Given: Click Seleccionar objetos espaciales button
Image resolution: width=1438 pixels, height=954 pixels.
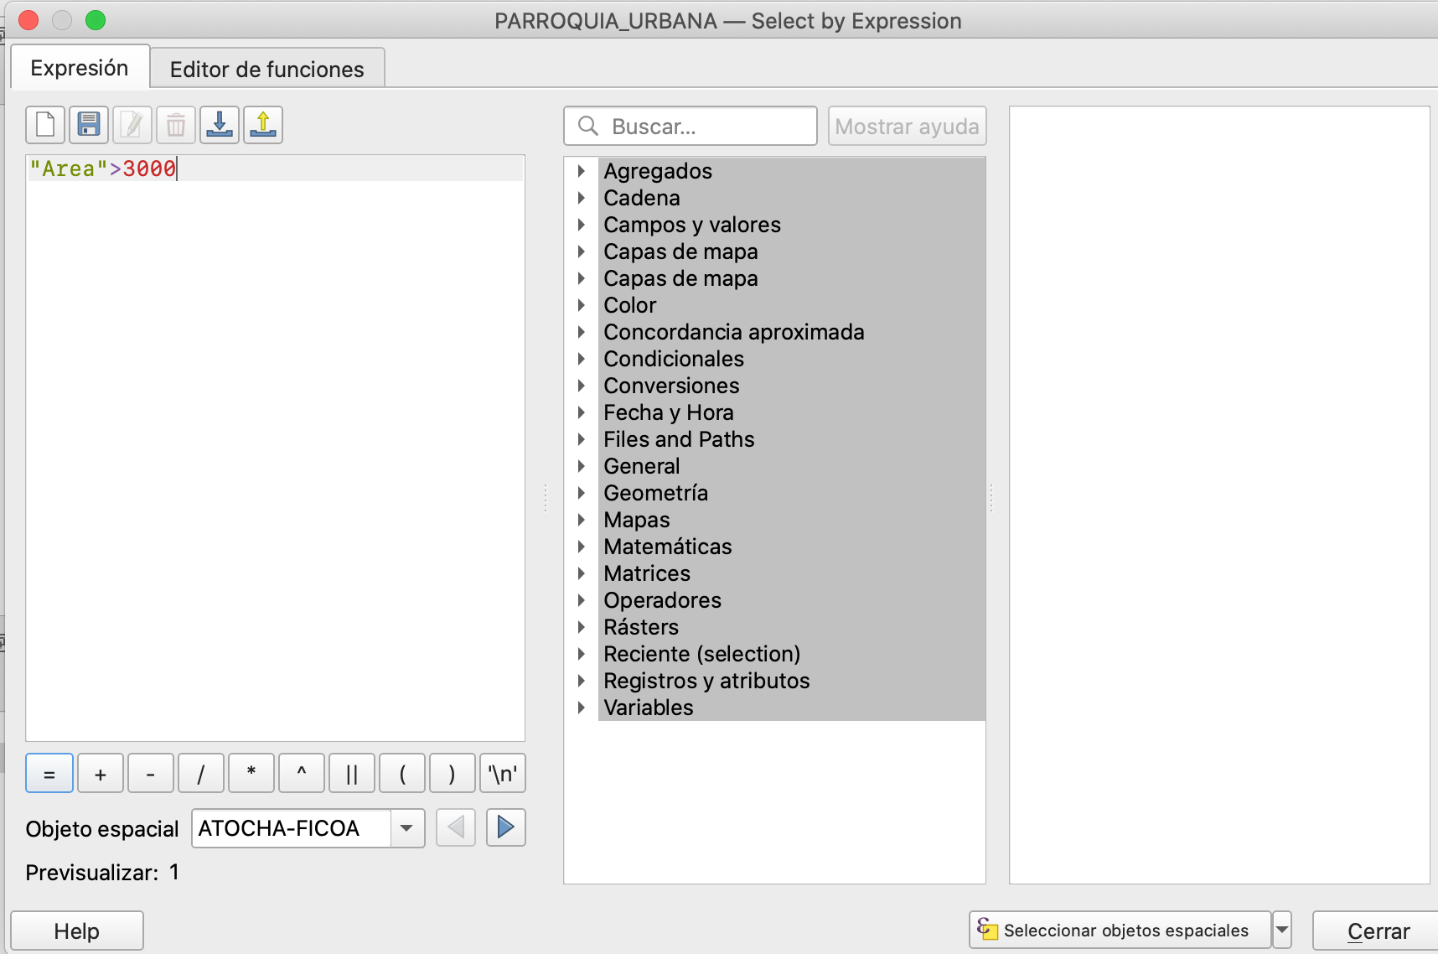Looking at the screenshot, I should click(1120, 931).
